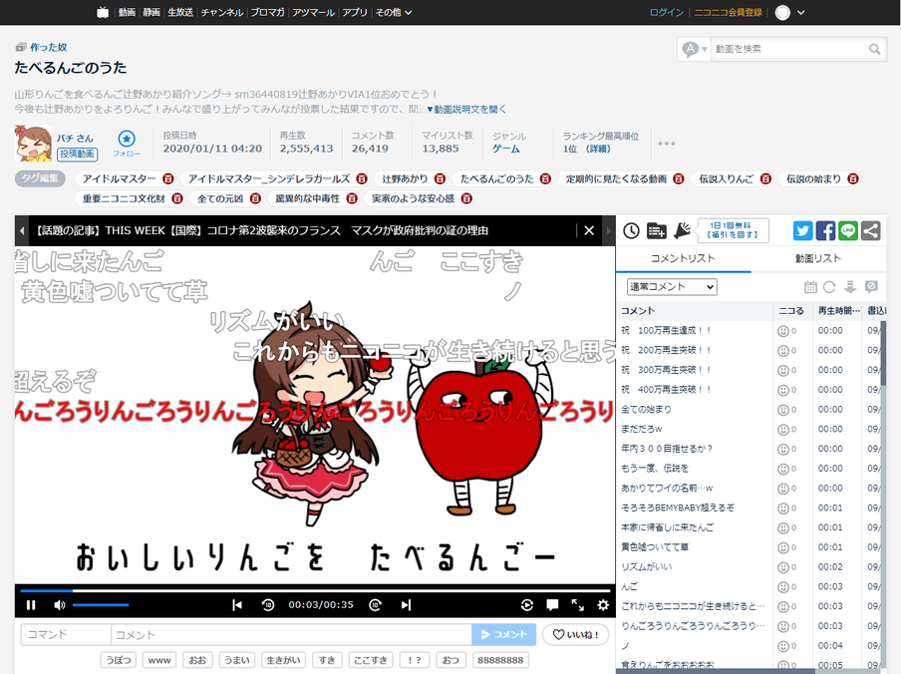
Task: Mute the player volume icon
Action: pyautogui.click(x=59, y=604)
